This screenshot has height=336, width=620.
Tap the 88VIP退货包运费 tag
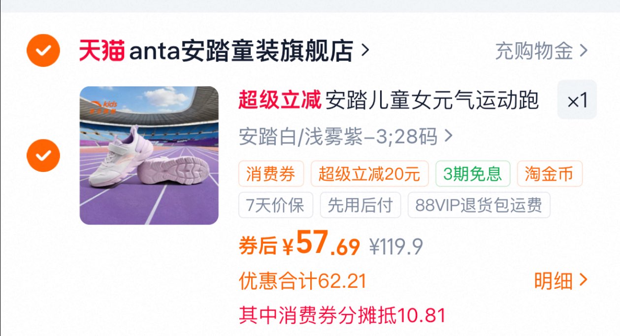coord(479,205)
